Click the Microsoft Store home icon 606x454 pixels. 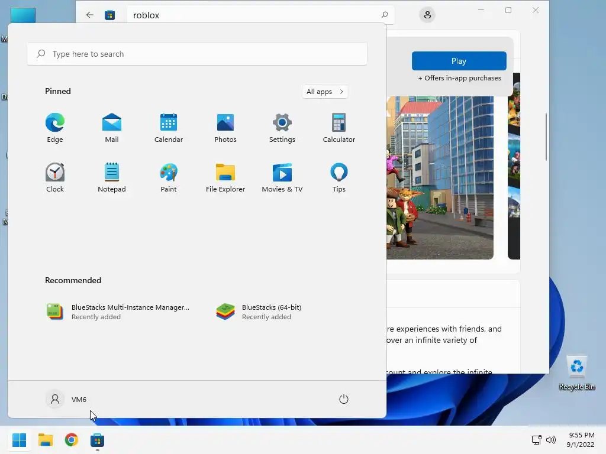pyautogui.click(x=109, y=15)
